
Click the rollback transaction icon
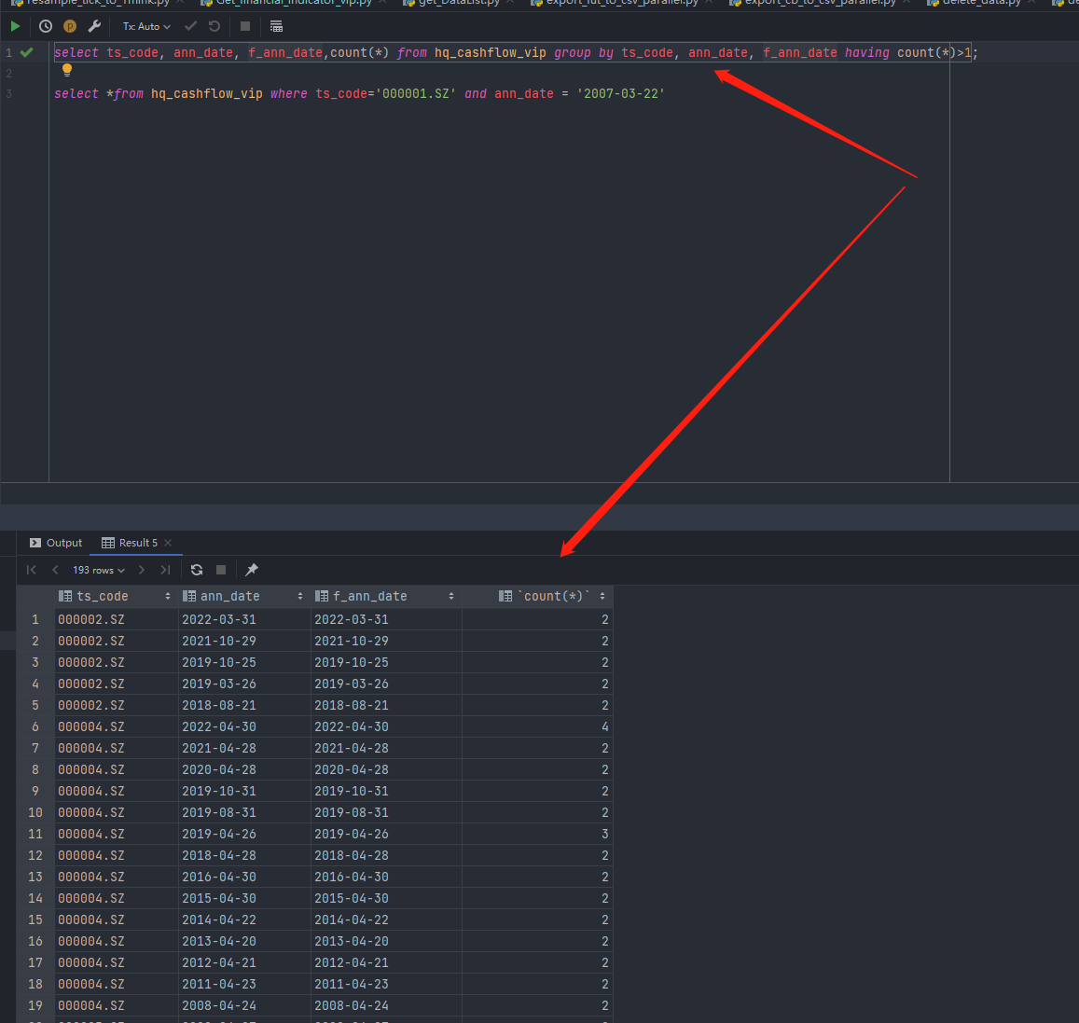[214, 26]
